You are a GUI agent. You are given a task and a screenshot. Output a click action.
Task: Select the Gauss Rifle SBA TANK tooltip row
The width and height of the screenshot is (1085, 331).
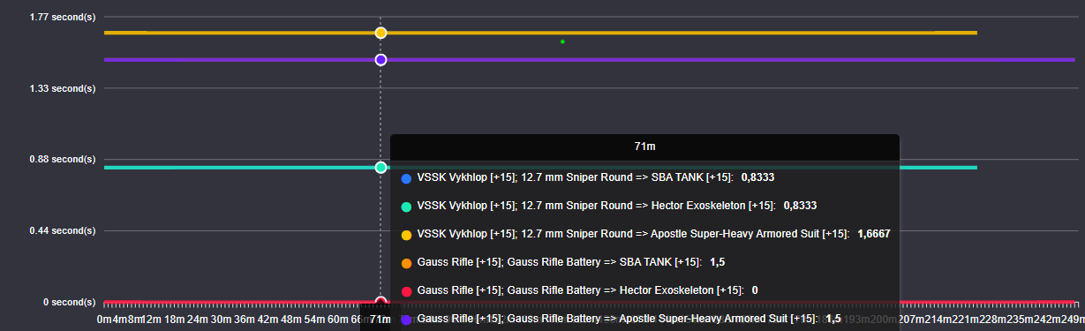[563, 262]
